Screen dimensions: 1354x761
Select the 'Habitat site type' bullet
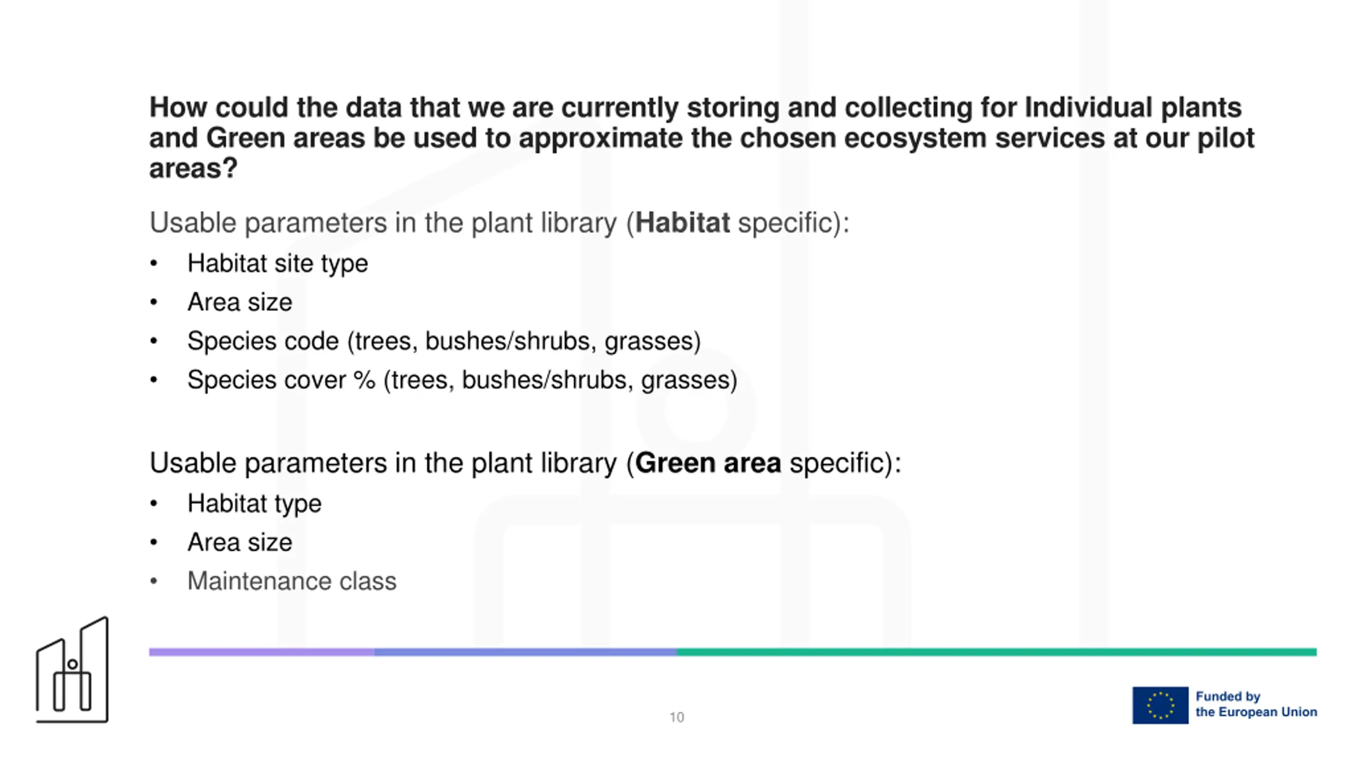(278, 263)
